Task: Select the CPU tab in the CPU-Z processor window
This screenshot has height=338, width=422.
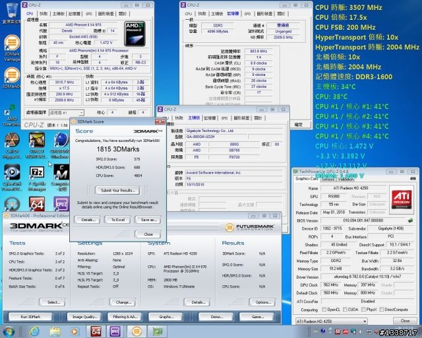Action: click(x=30, y=13)
